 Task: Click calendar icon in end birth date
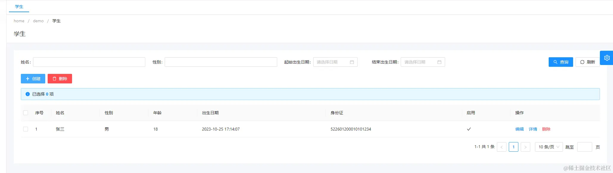pos(439,62)
